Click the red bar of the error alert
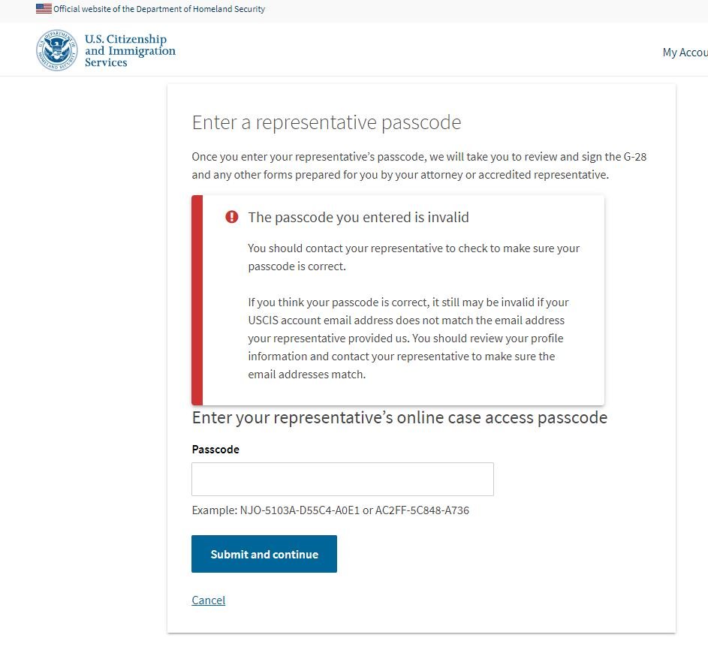708x650 pixels. [x=197, y=300]
